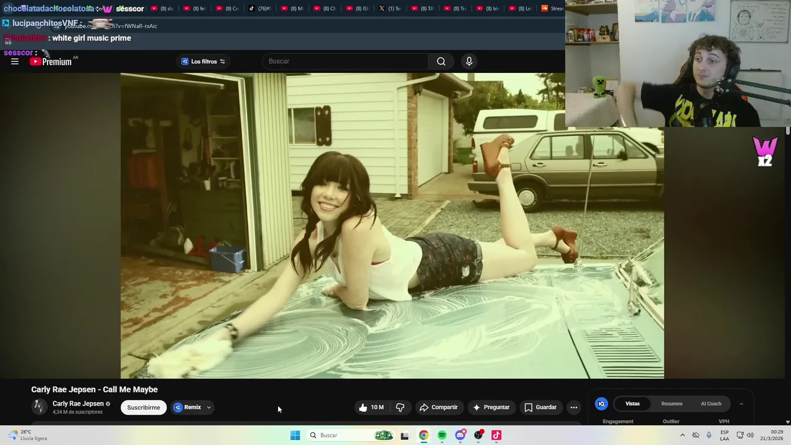
Task: Like the video with thumbs up
Action: 371,407
